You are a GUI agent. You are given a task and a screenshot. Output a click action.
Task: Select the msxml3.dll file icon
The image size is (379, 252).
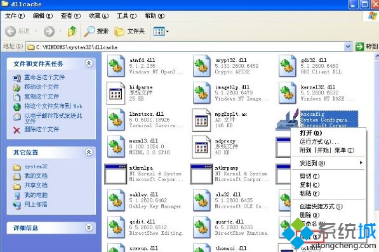pos(116,147)
